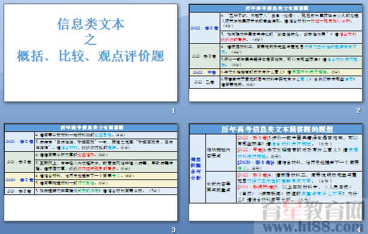Open the www.hf88.com watermark link
368x234 pixels.
click(312, 227)
